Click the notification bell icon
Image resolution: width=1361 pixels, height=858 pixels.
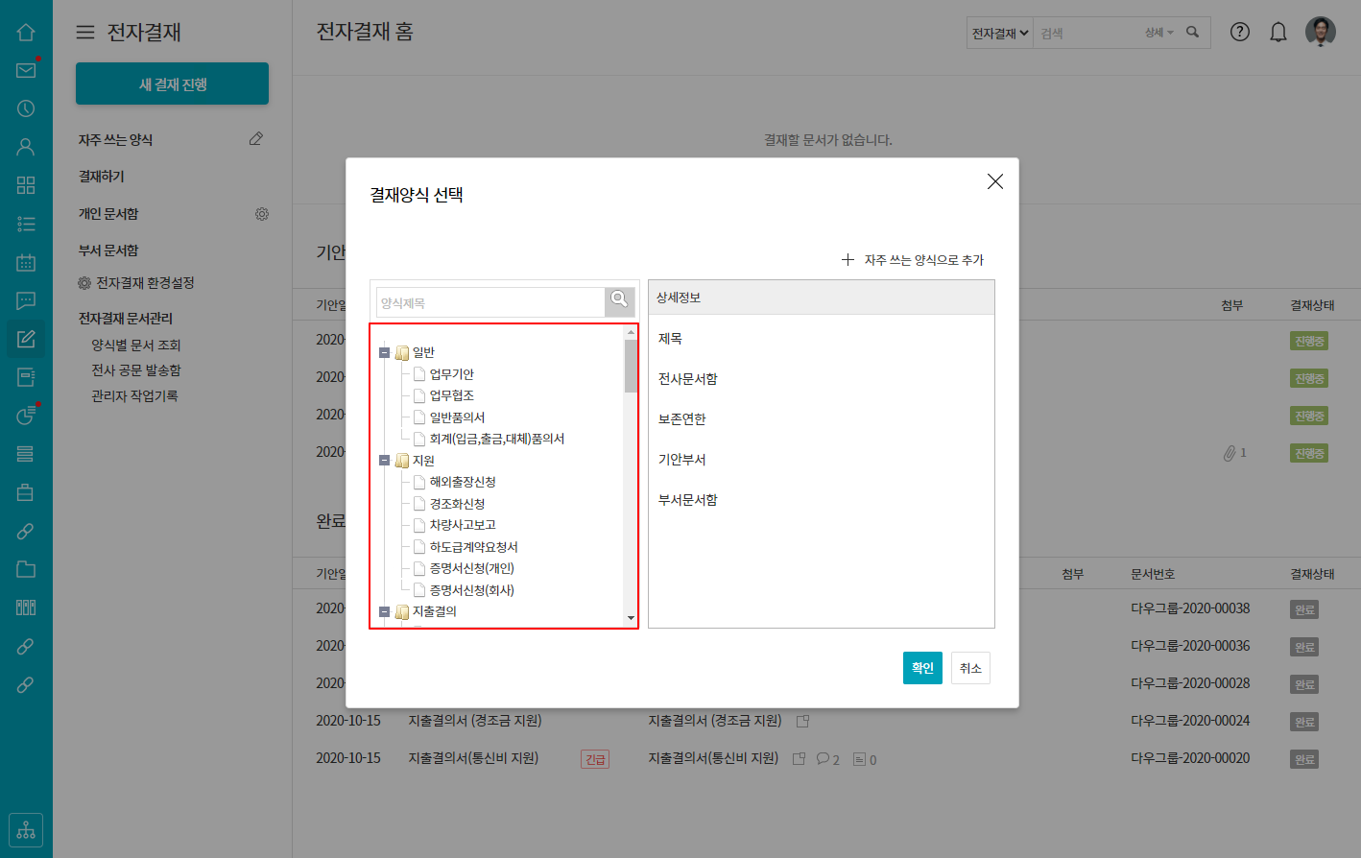[x=1277, y=33]
